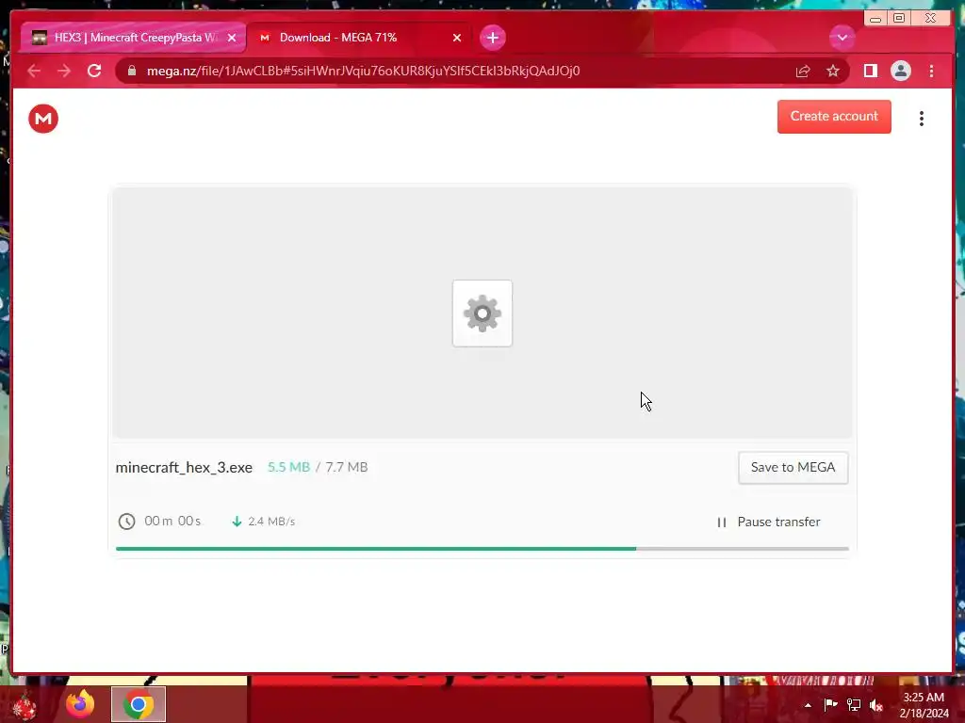The image size is (965, 723).
Task: Click the 00 m 00 s time text
Action: click(x=172, y=522)
